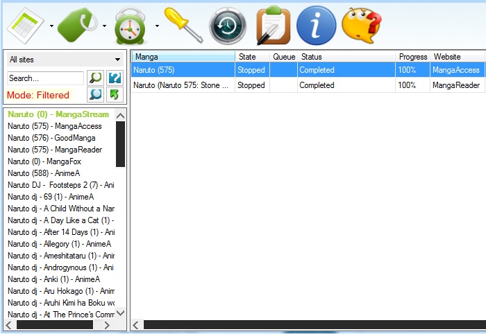Focus the Search... input field
486x334 pixels.
point(45,78)
